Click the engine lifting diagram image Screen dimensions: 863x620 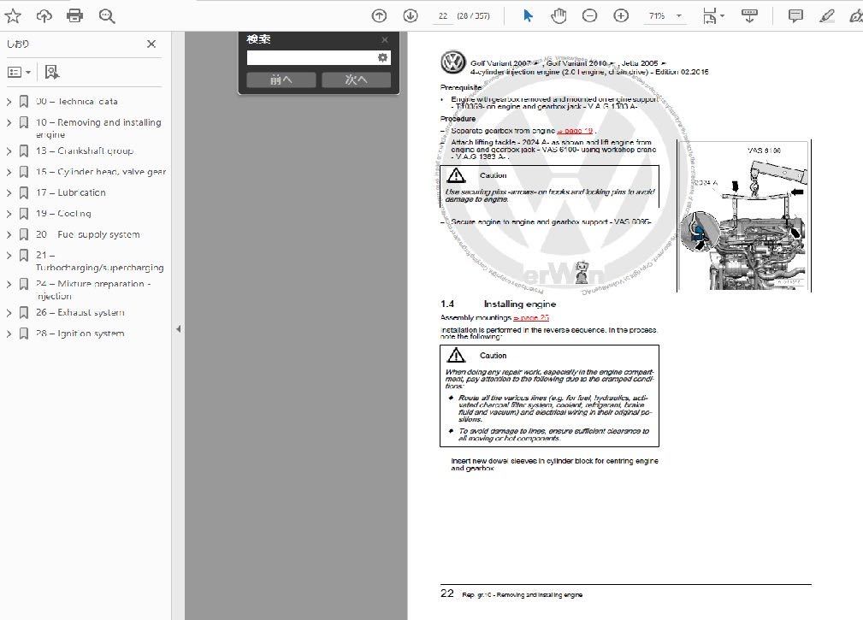tap(744, 216)
